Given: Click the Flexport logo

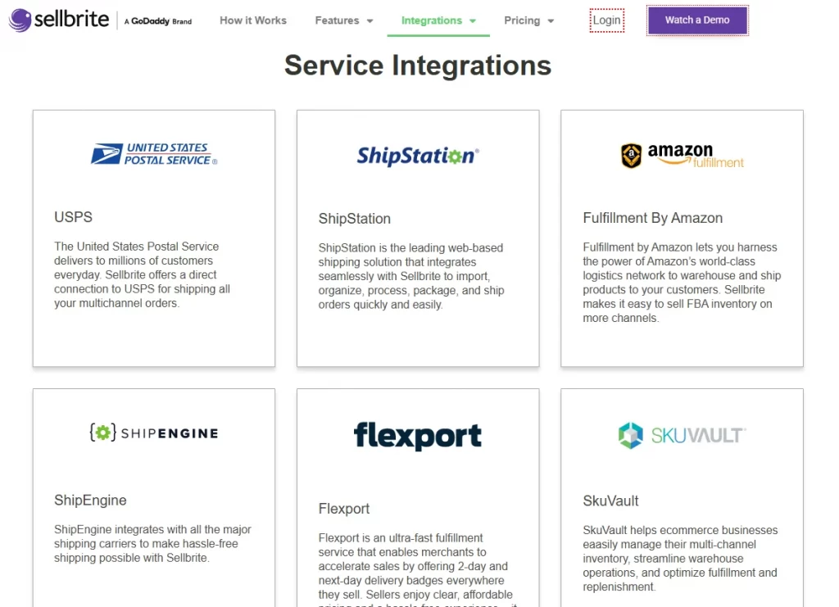Looking at the screenshot, I should [418, 436].
